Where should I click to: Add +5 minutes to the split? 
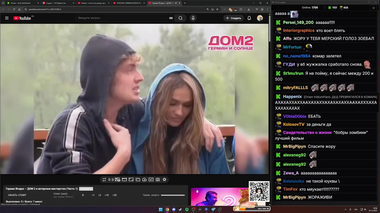tap(99, 195)
